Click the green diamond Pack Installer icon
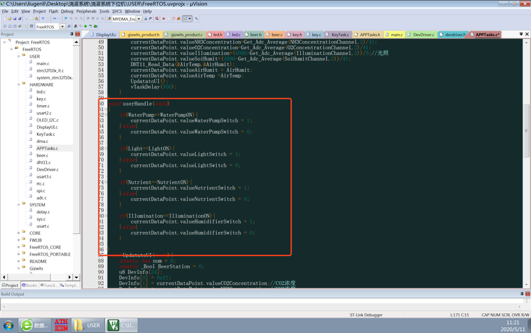This screenshot has height=333, width=531. 85,26
